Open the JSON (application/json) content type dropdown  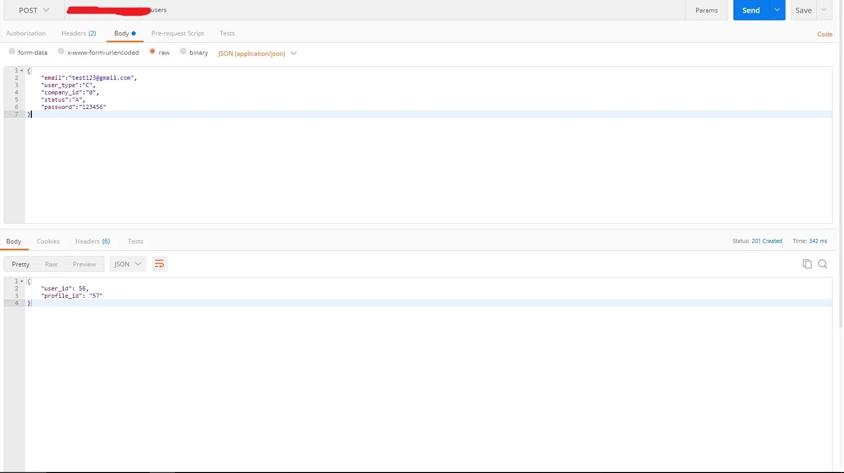tap(257, 53)
